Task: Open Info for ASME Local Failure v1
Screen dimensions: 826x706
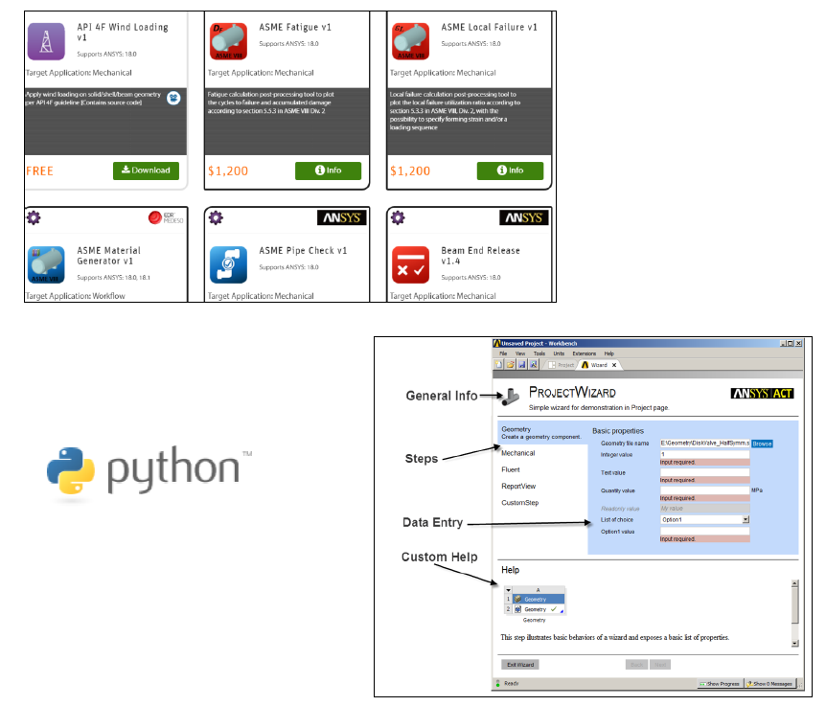Action: point(510,171)
